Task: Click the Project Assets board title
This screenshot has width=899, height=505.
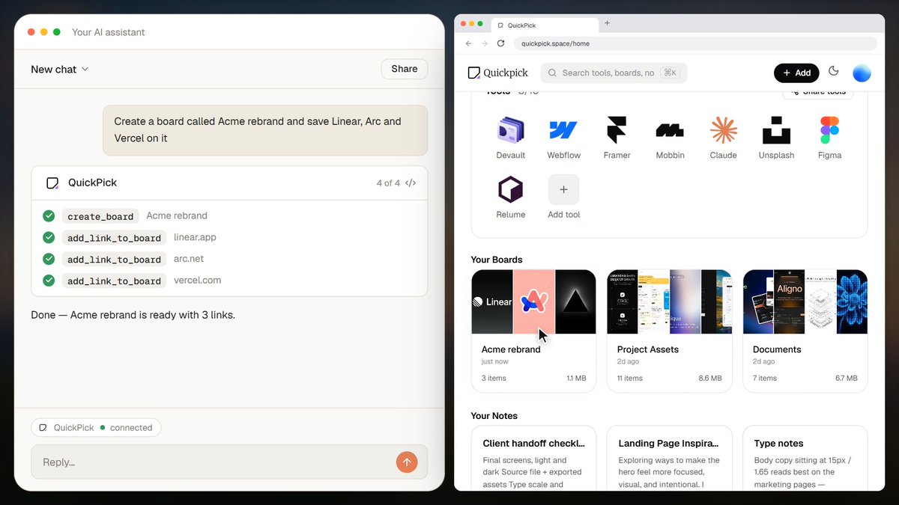Action: pos(648,349)
